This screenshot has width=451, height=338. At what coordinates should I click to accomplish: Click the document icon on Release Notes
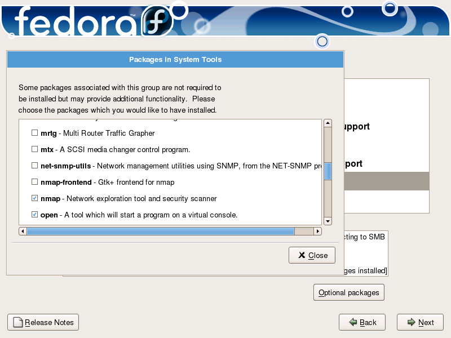(18, 322)
